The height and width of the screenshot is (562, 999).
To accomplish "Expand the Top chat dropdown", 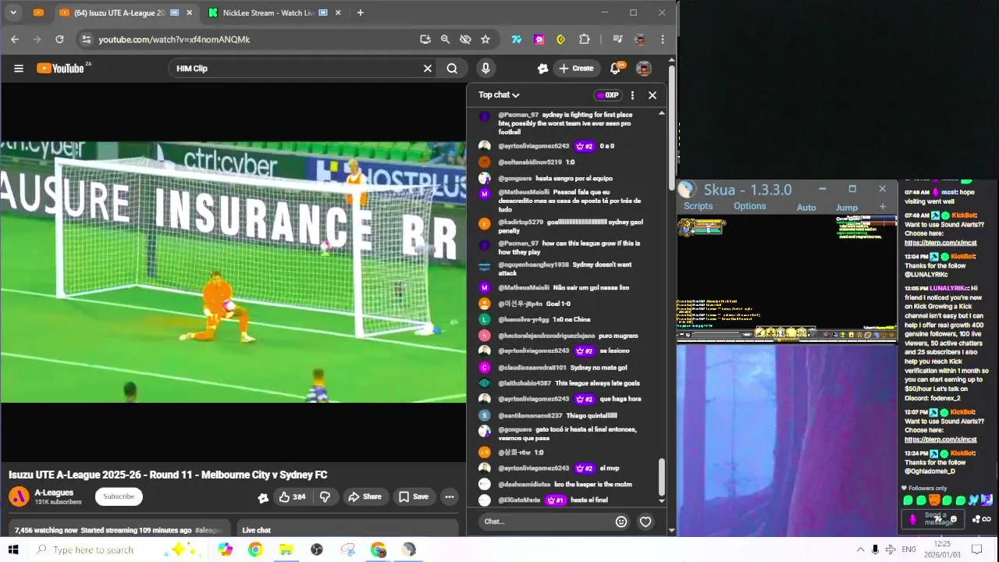I will point(499,95).
